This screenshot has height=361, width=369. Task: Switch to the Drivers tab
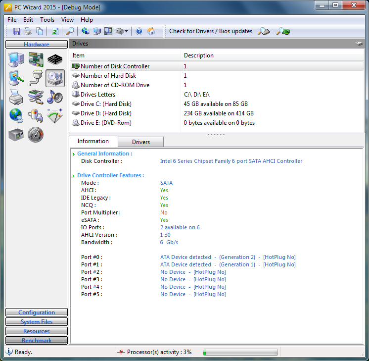click(141, 142)
